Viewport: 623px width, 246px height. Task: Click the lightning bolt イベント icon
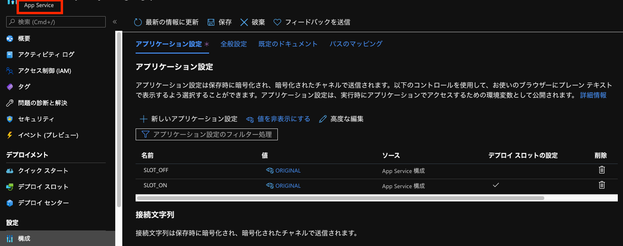pos(9,135)
